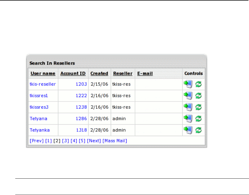Select the current page indicator [2]
249x195 pixels.
coord(57,141)
